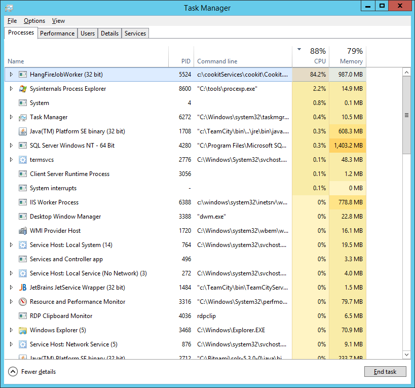The width and height of the screenshot is (415, 388).
Task: Sort processes by the Name column
Action: coord(86,57)
